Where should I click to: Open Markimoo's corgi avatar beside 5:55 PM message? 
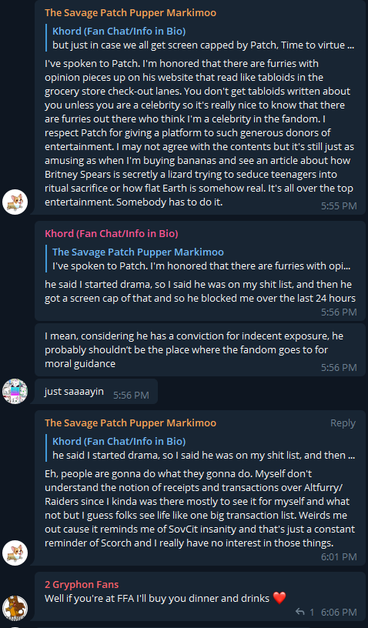point(15,202)
